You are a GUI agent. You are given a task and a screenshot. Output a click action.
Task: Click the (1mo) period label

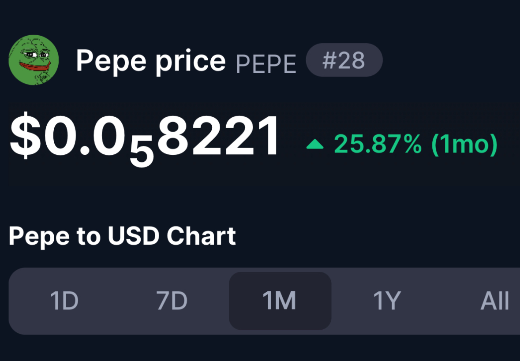coord(464,144)
